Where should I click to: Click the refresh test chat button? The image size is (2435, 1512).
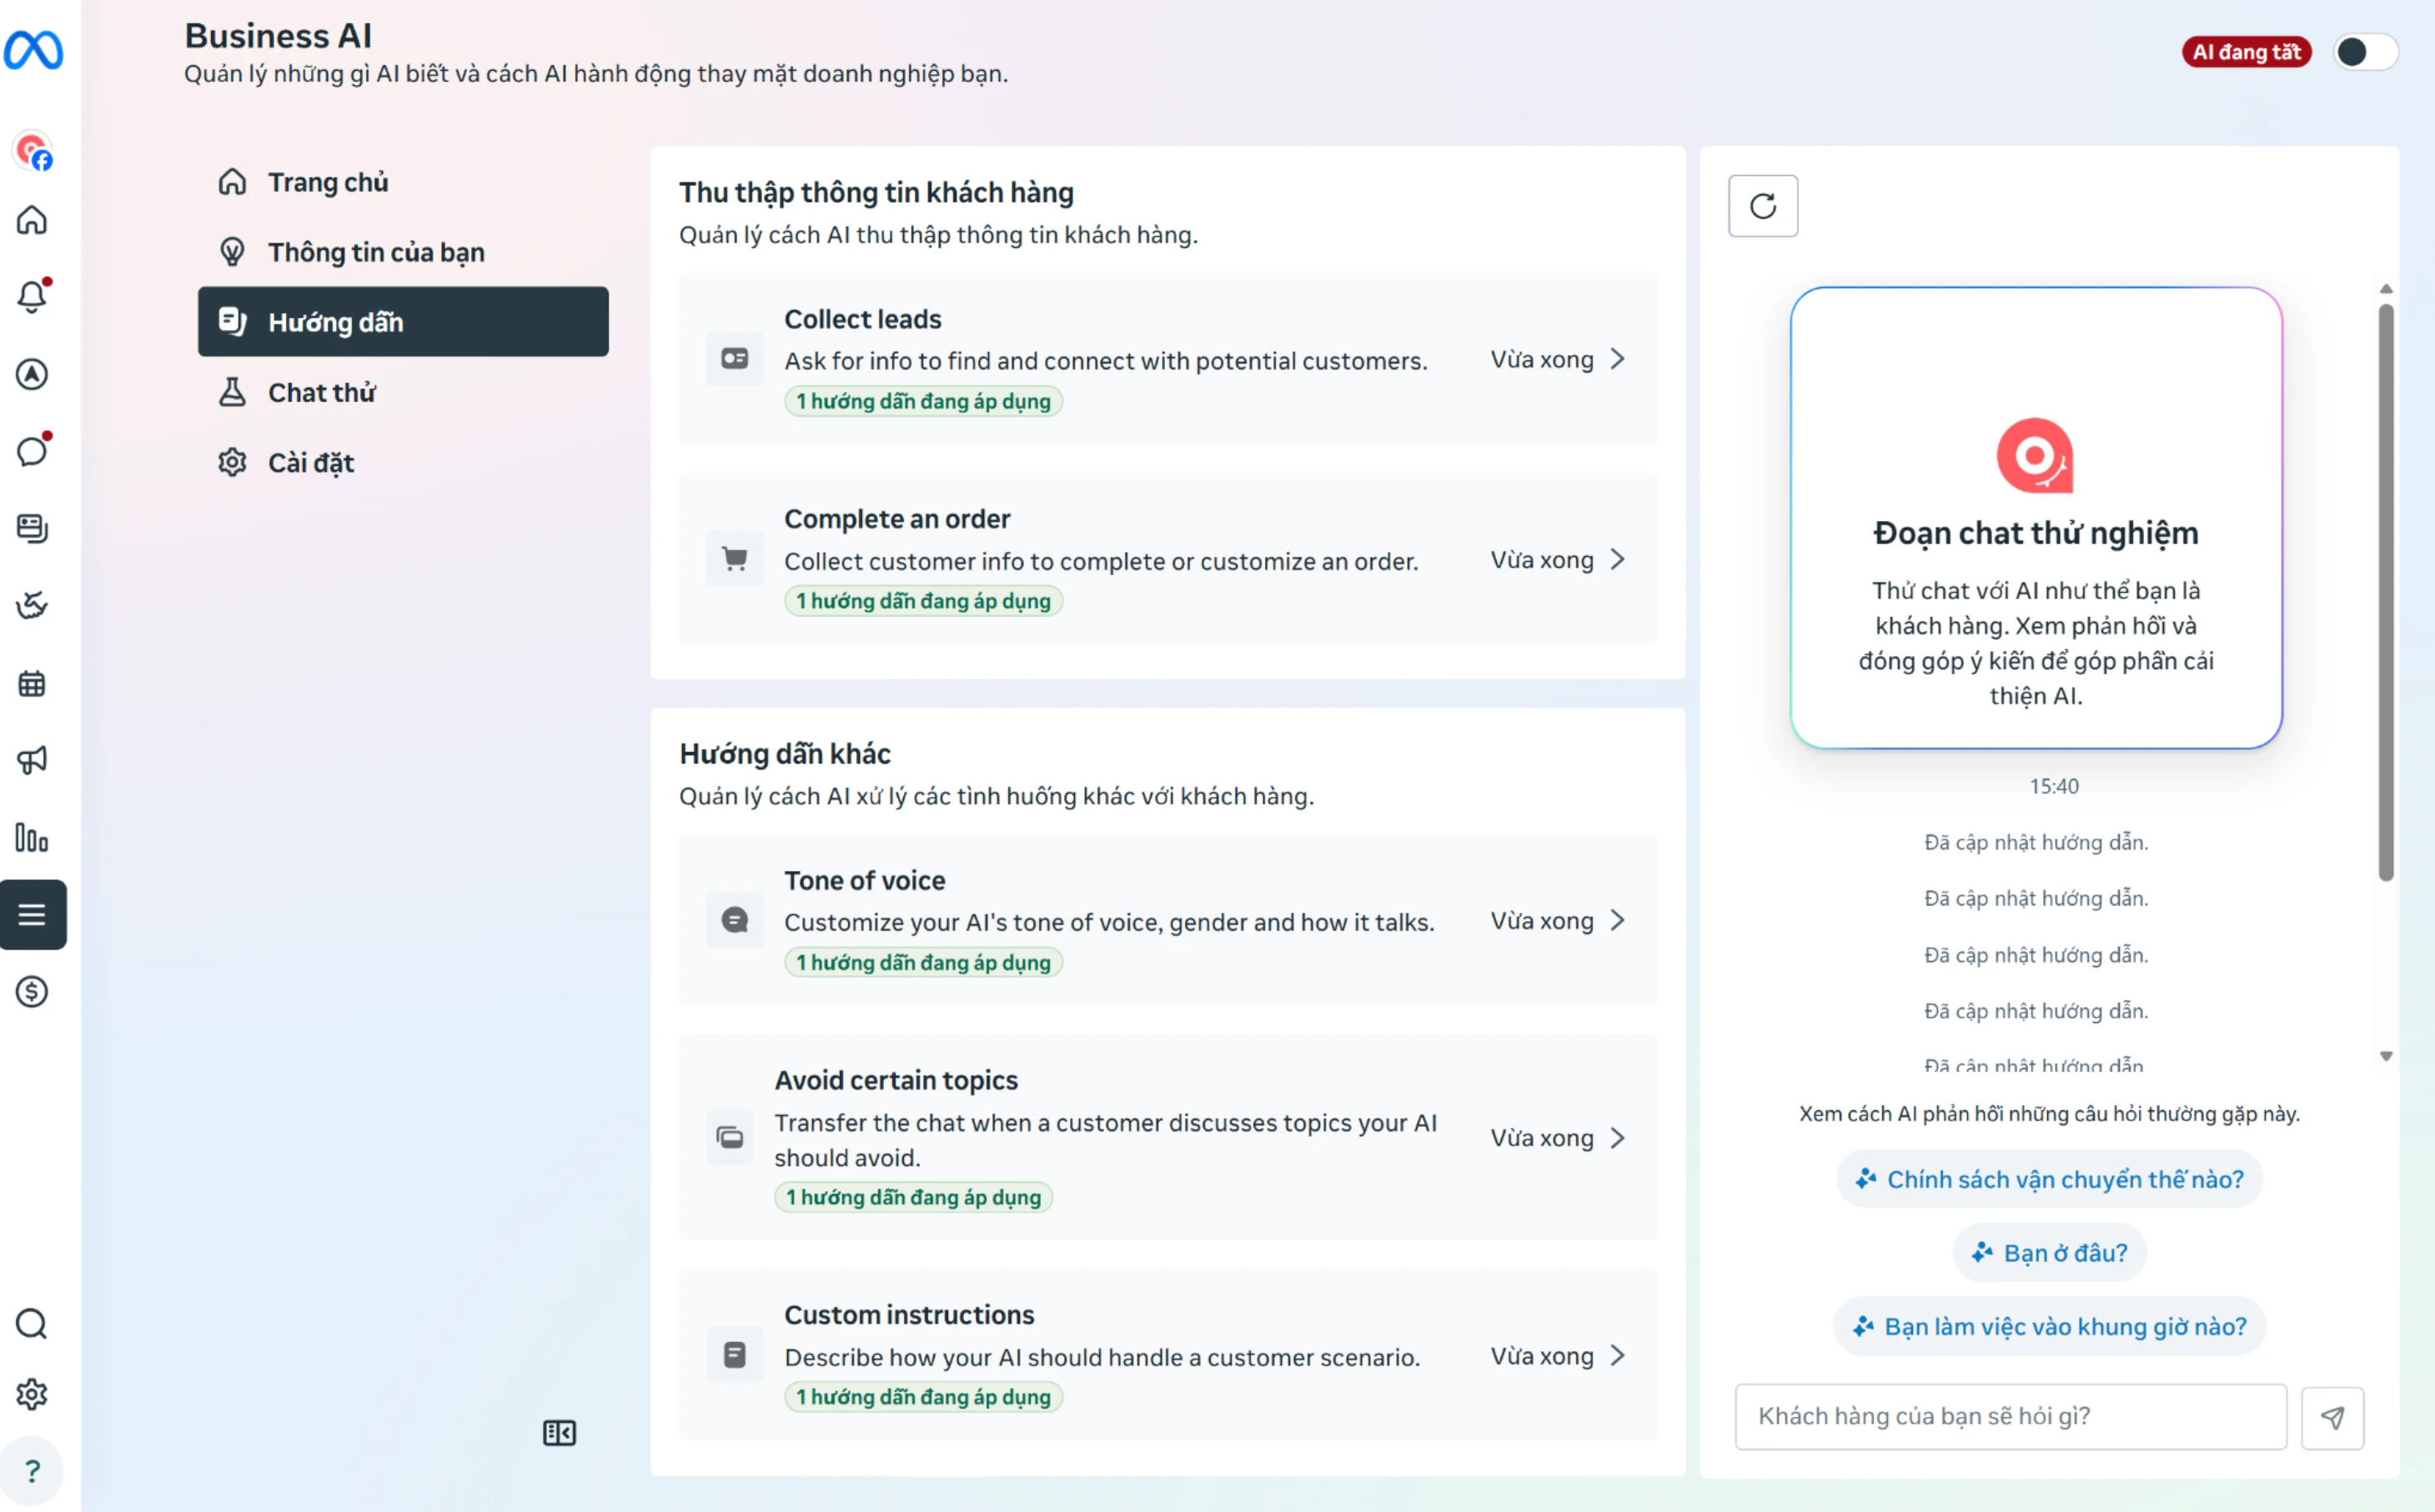[x=1763, y=206]
